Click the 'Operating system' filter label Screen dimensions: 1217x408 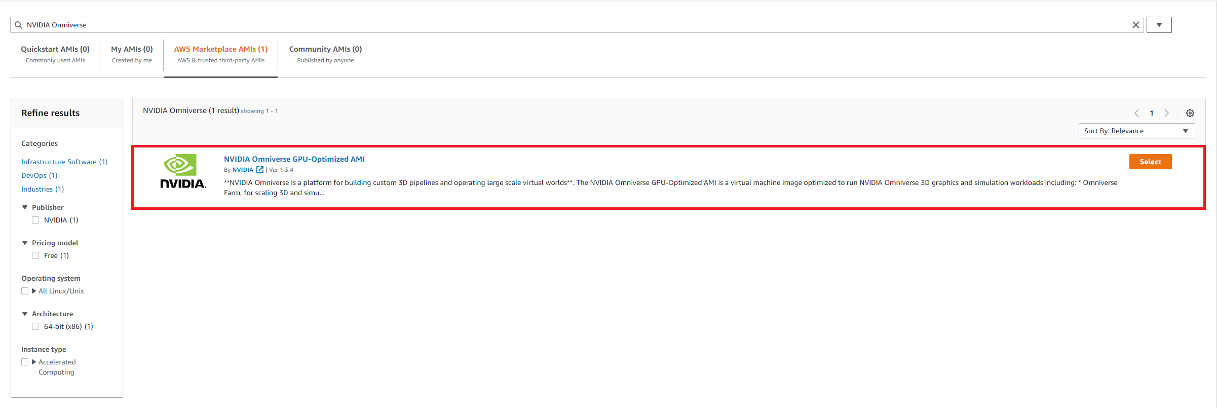click(x=51, y=278)
